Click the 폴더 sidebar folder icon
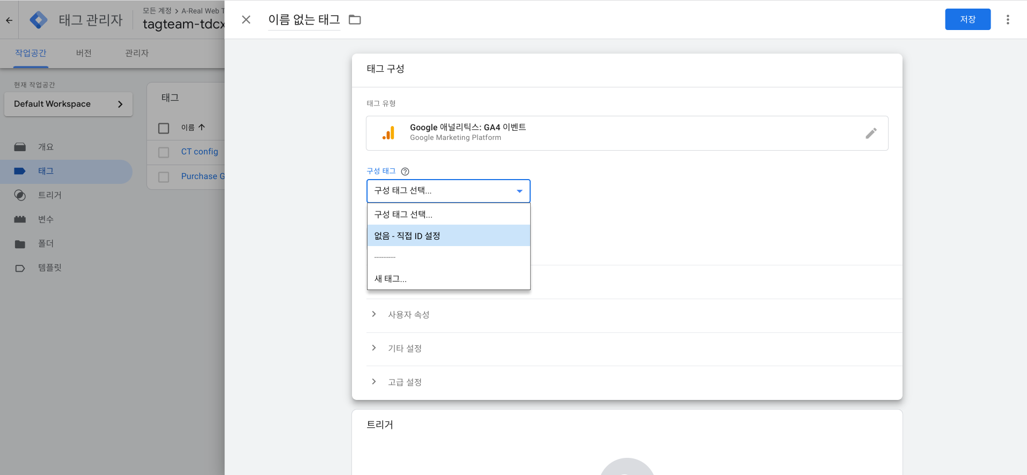 pyautogui.click(x=20, y=244)
